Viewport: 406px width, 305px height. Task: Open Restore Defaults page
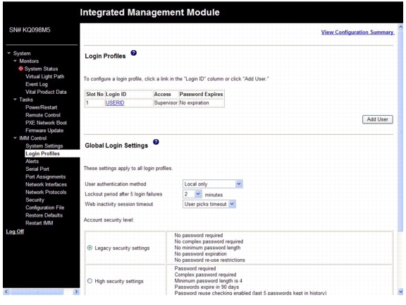pos(44,215)
